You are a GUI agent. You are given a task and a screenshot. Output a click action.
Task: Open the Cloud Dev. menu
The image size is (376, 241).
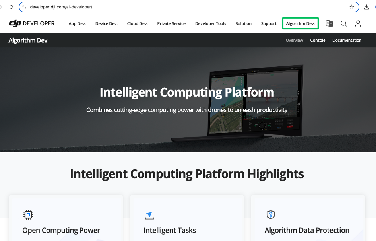[138, 23]
